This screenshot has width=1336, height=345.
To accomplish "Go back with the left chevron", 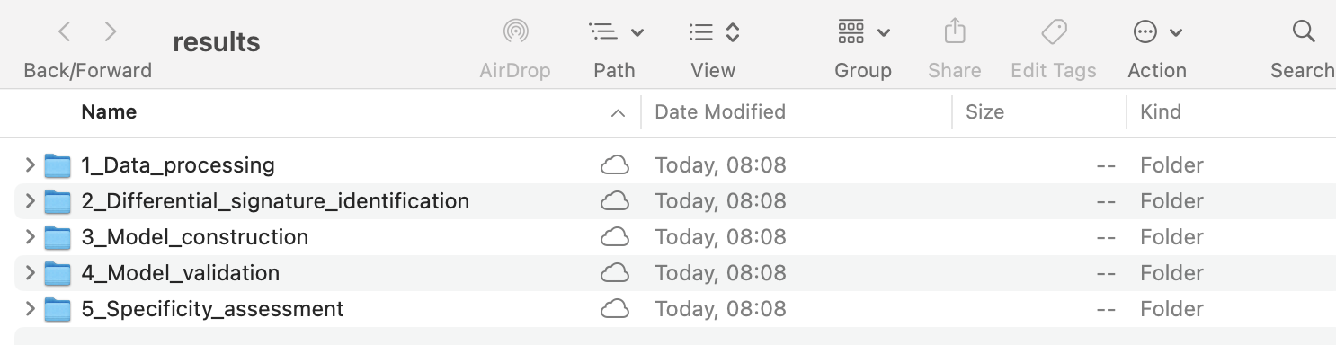I will pos(64,32).
